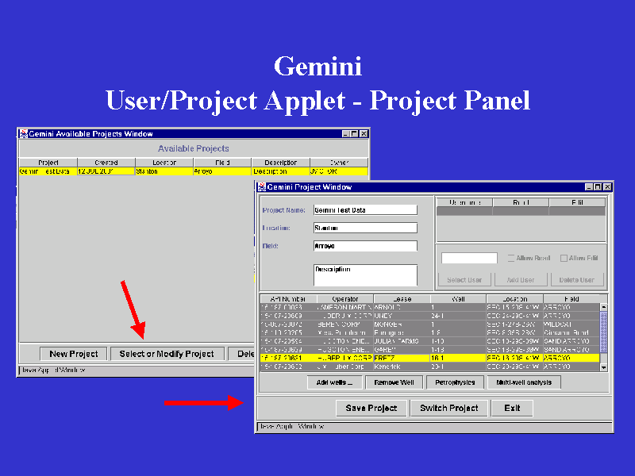Screen dimensions: 635x476
Task: Click the Location column header in Available Projects
Action: [164, 163]
